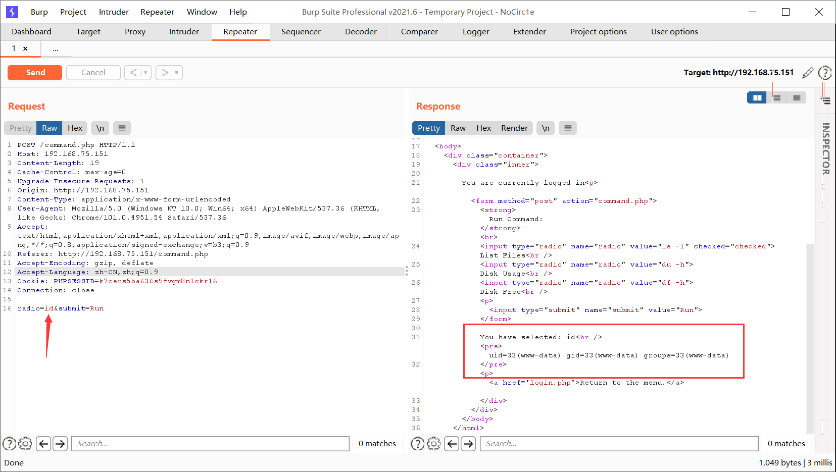Open the Help menu

pyautogui.click(x=238, y=12)
